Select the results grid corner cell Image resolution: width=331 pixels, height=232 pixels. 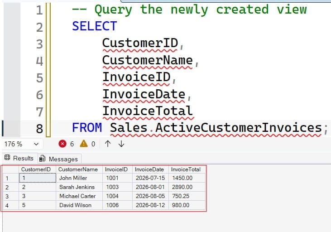tap(11, 169)
